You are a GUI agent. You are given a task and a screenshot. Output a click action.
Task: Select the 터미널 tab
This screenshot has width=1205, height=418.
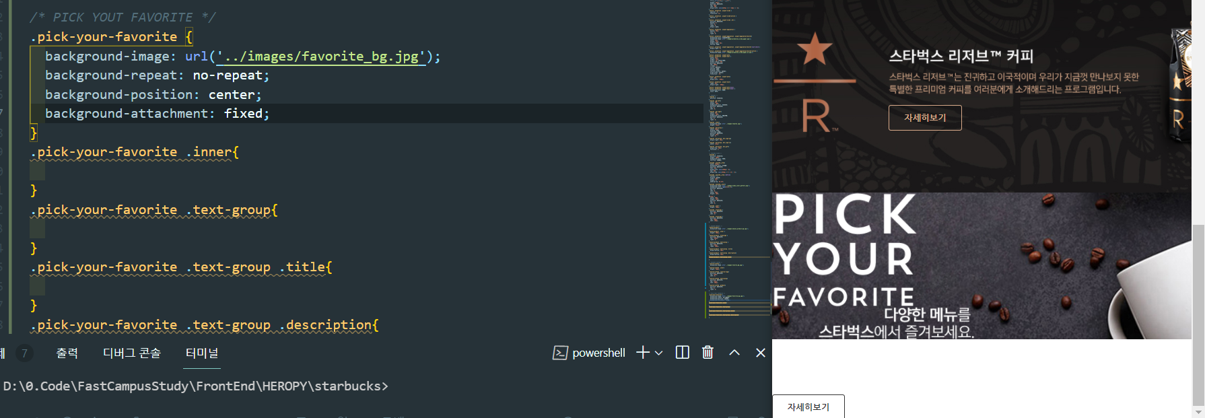click(202, 353)
